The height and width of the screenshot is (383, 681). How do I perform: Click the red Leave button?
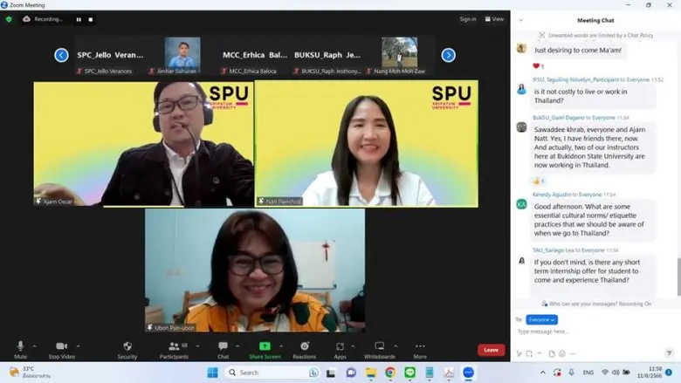(491, 350)
